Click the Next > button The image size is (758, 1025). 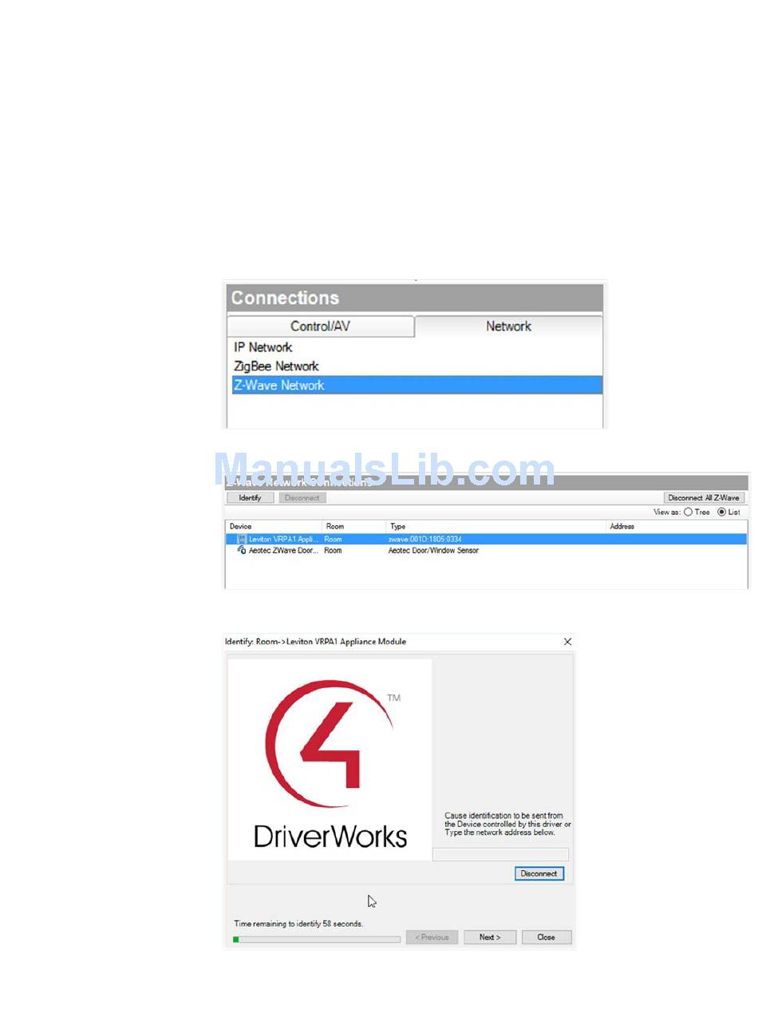click(490, 937)
